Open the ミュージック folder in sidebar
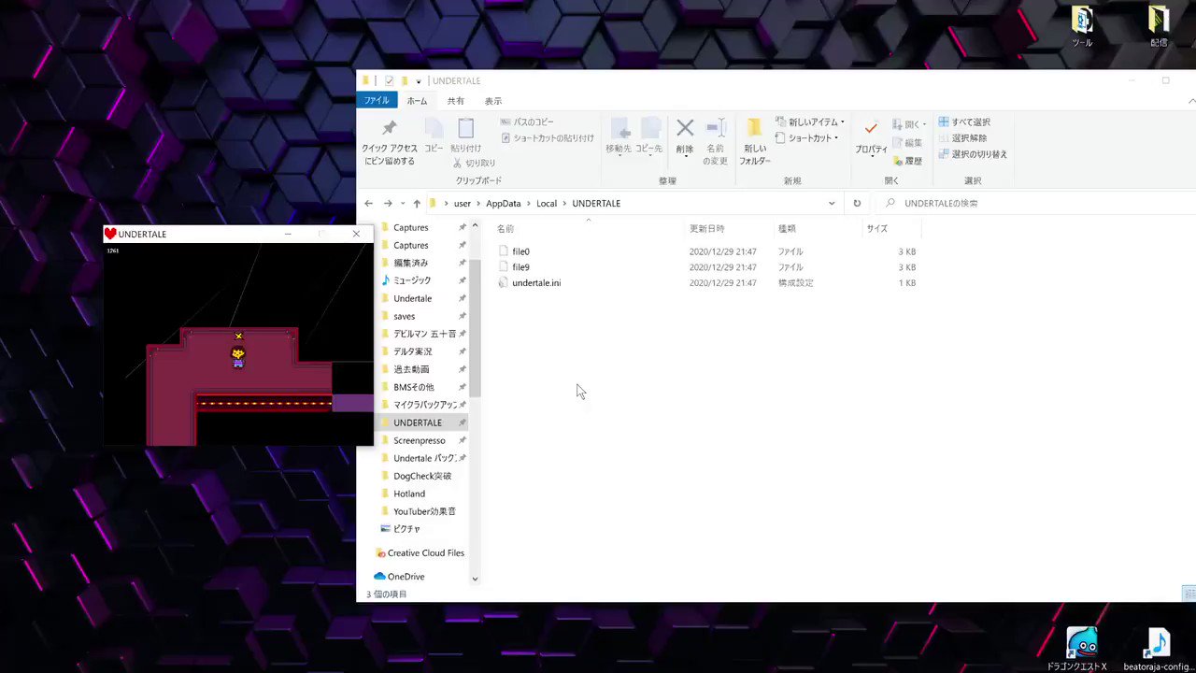 (x=412, y=280)
